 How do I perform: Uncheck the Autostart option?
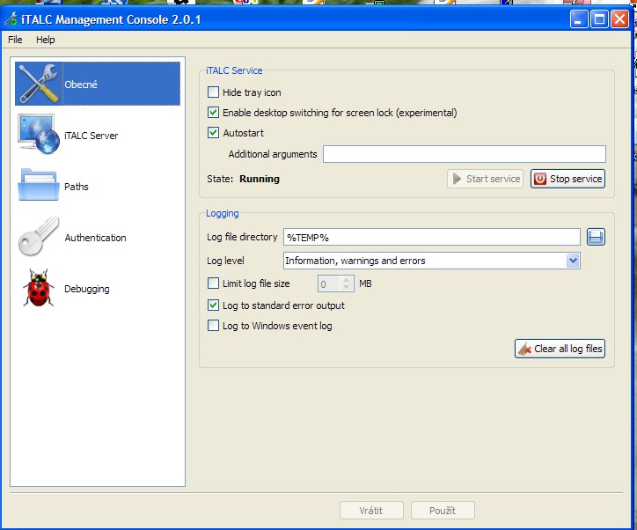pyautogui.click(x=213, y=132)
